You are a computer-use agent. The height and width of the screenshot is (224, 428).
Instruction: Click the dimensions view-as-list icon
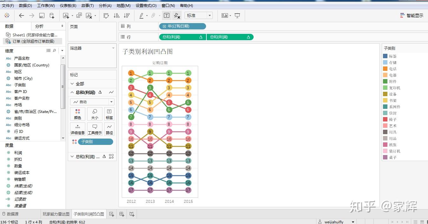coord(49,51)
